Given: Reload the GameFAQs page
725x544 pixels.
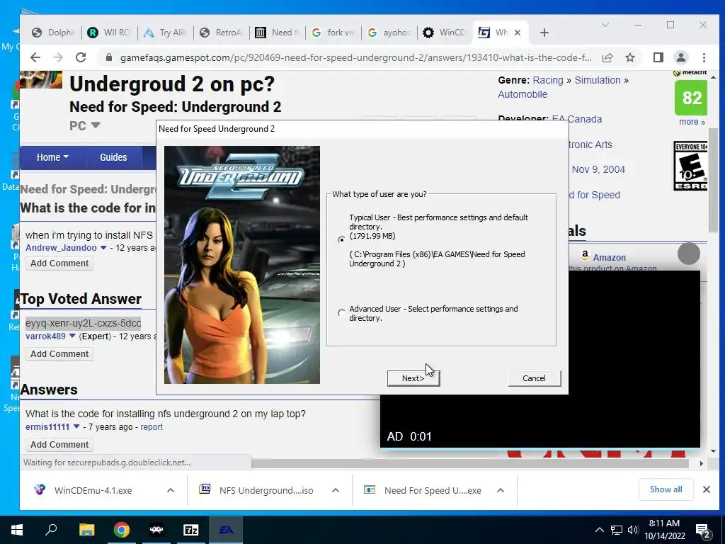Looking at the screenshot, I should tap(81, 57).
